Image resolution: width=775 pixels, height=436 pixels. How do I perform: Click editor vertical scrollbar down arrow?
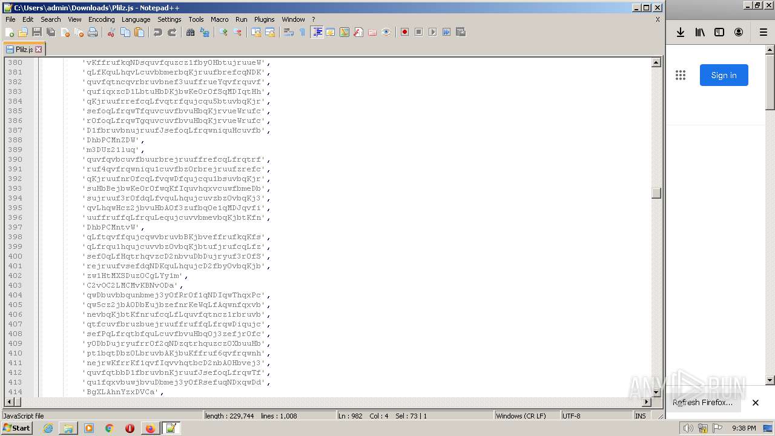pos(656,392)
